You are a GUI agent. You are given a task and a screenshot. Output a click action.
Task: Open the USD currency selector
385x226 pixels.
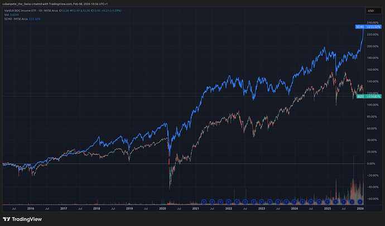[x=370, y=11]
